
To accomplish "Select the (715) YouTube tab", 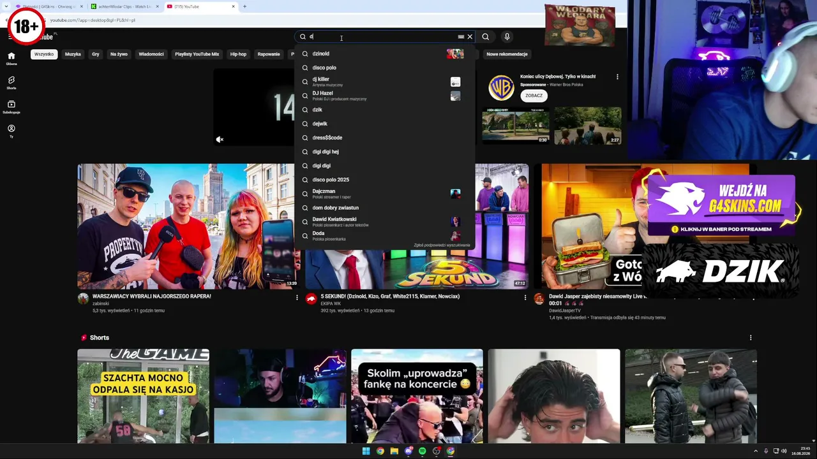I will 201,6.
